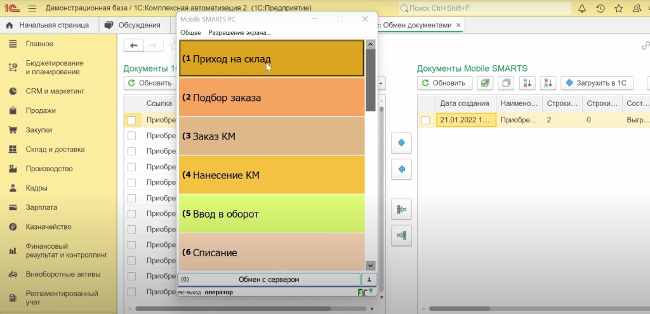Click the 21.01.2022 date cell
Image resolution: width=650 pixels, height=314 pixels.
point(466,120)
